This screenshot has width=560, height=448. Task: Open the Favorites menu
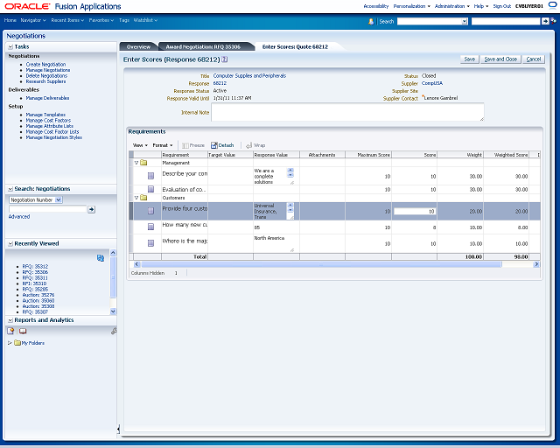click(101, 20)
